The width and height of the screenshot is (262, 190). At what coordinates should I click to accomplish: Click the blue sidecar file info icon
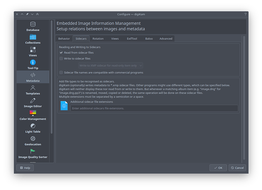[64, 106]
